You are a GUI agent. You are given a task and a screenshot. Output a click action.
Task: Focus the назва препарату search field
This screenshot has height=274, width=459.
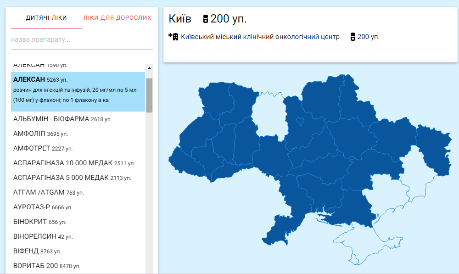[82, 40]
